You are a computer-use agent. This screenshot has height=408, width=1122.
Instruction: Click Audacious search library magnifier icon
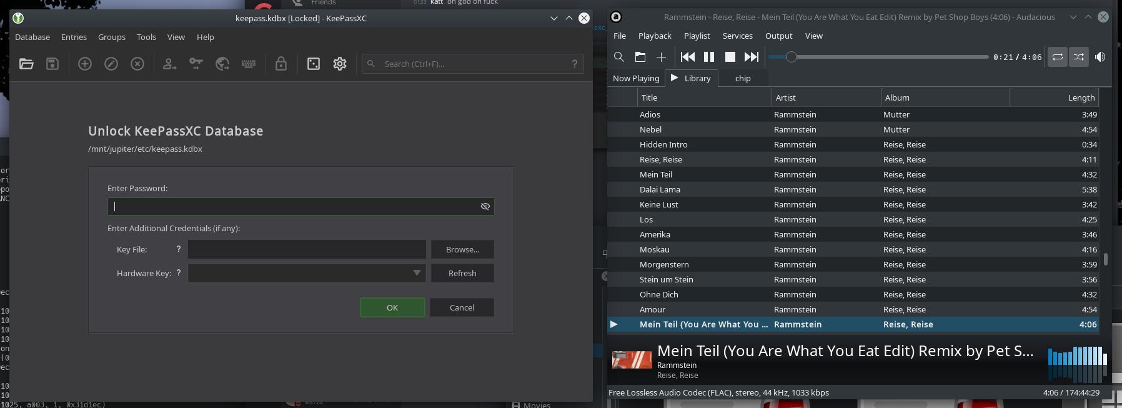tap(619, 57)
